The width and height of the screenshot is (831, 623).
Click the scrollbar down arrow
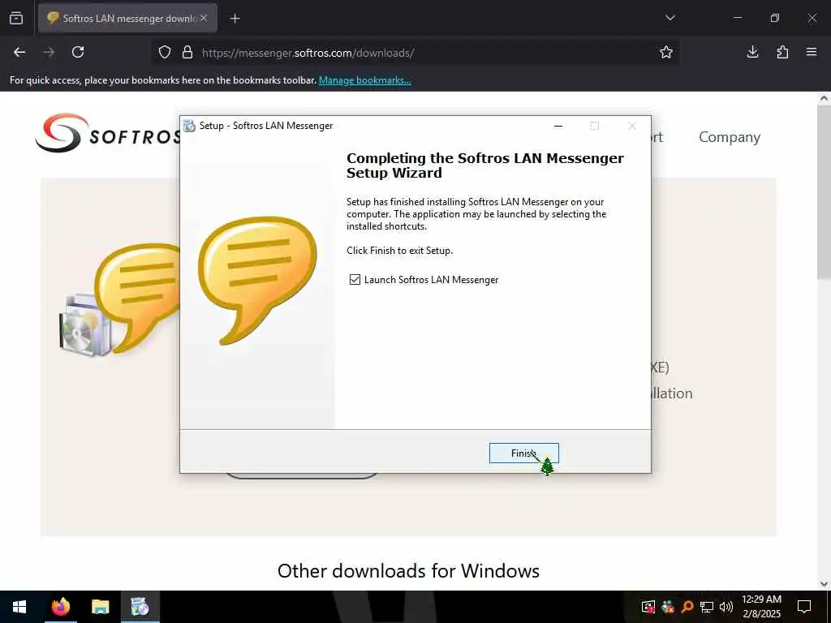tap(824, 584)
